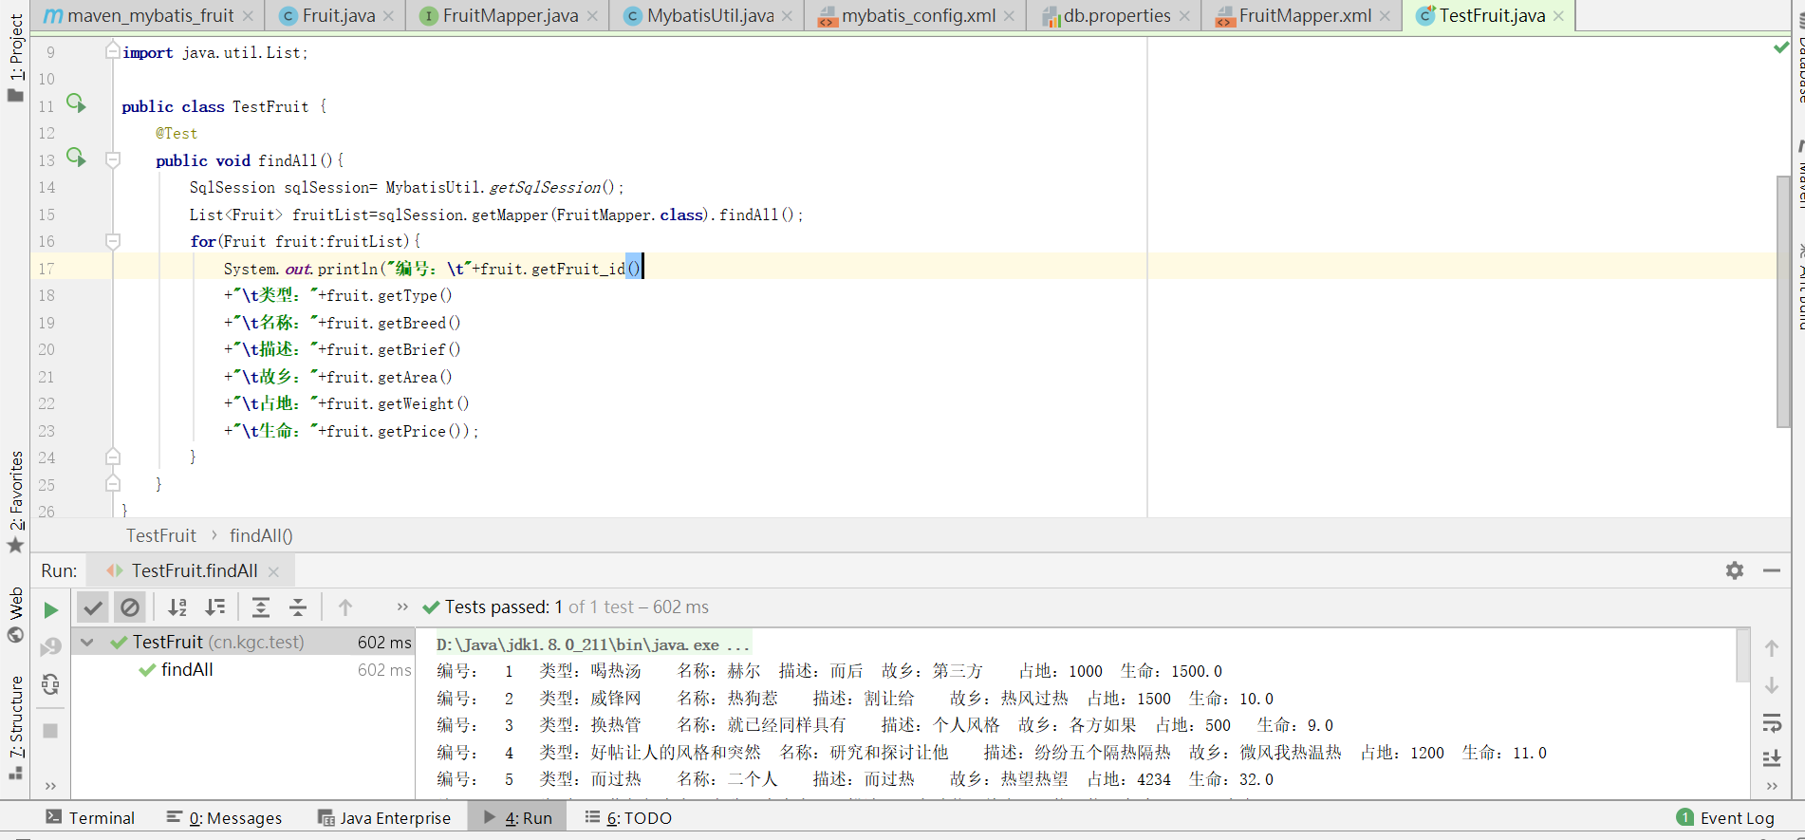1805x840 pixels.
Task: Fold the import statement block
Action: click(x=113, y=50)
